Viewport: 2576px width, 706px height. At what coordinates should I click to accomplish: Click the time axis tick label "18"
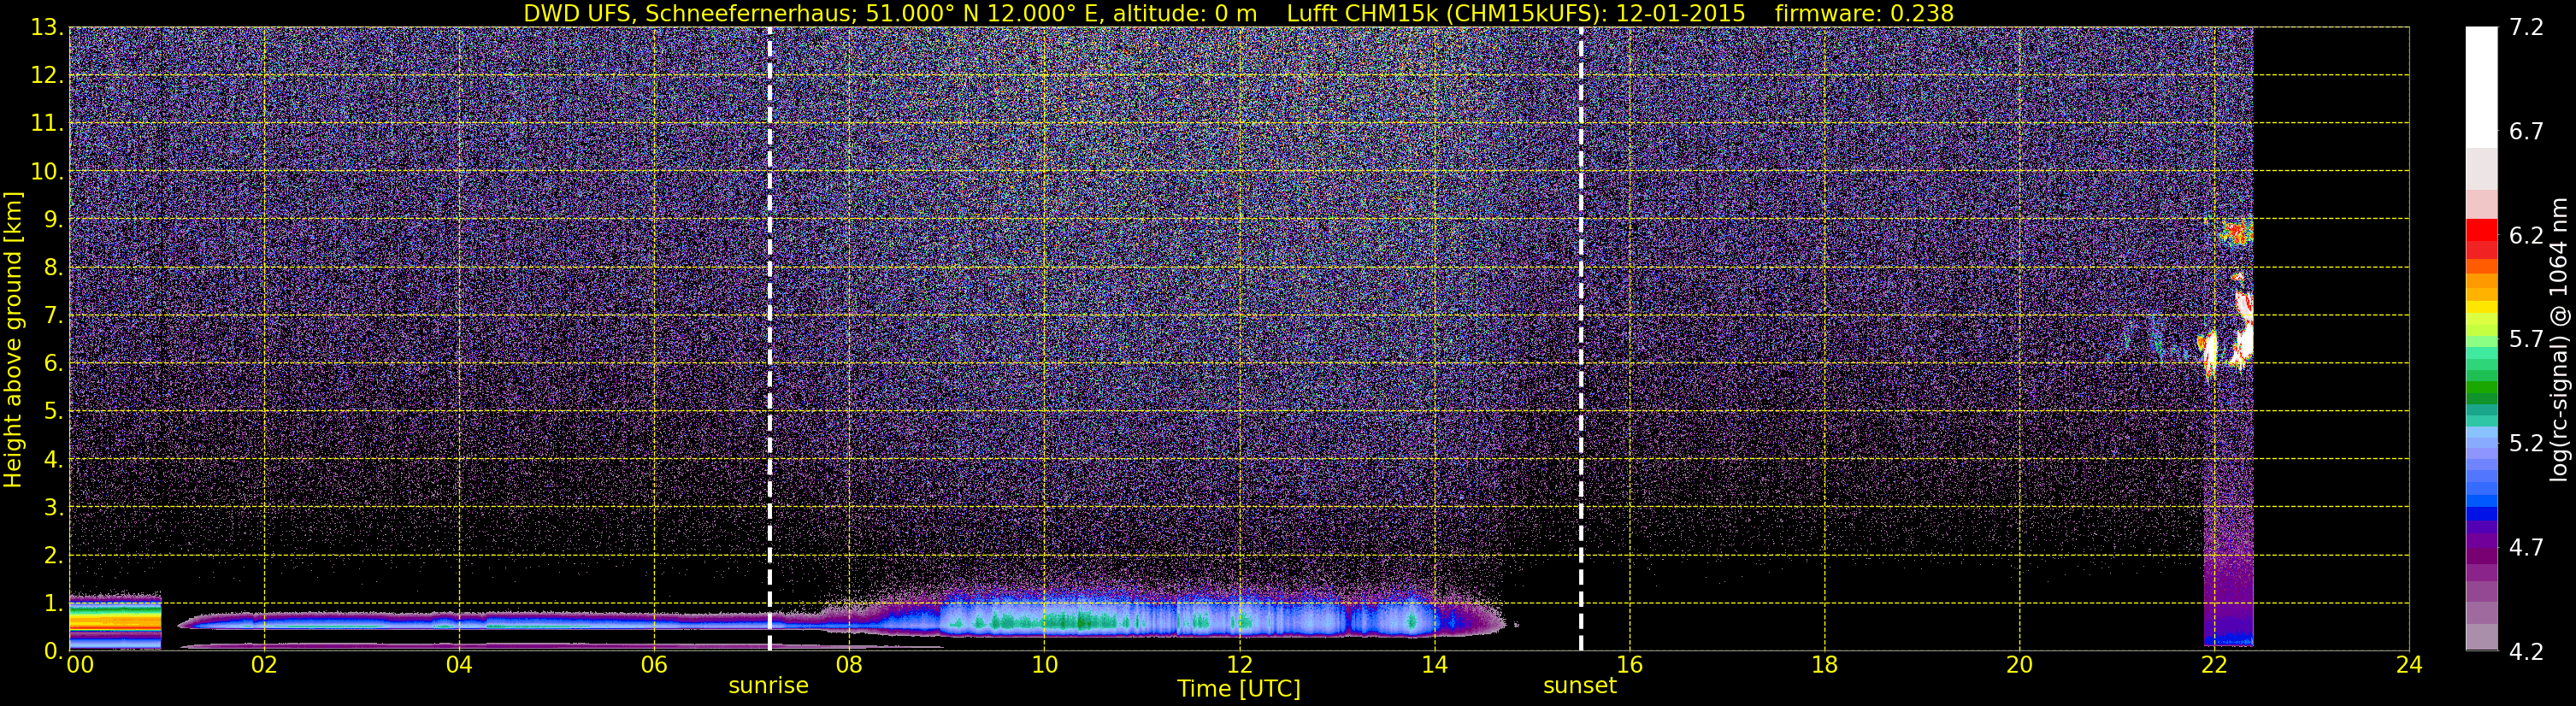tap(1824, 665)
